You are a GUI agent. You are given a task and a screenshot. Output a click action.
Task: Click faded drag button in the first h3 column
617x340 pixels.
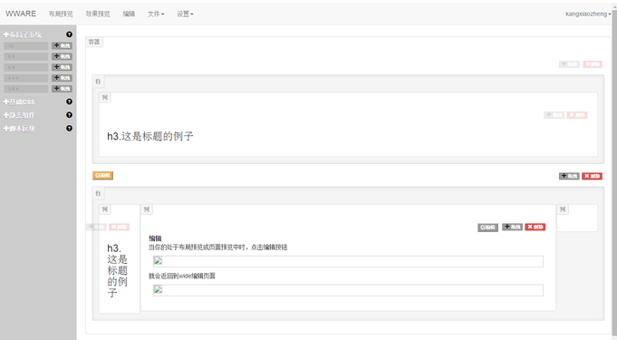coord(554,115)
